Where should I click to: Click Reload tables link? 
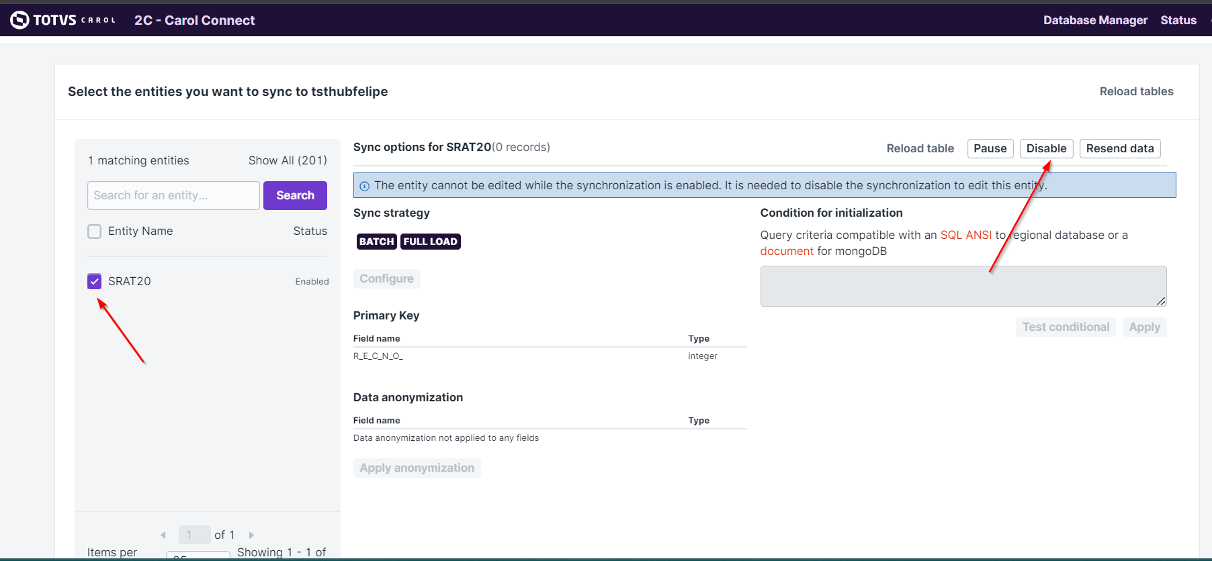coord(1135,91)
